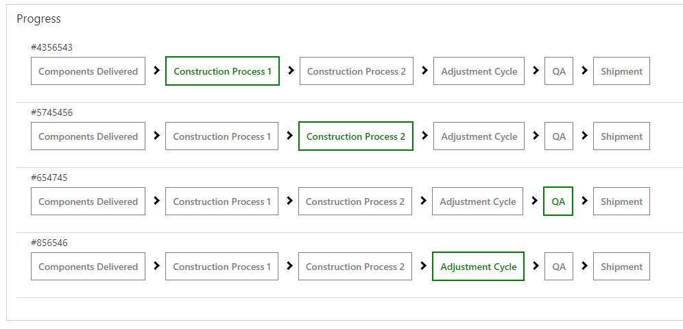
Task: Select highlighted Adjustment Cycle step in #856546
Action: pos(478,267)
